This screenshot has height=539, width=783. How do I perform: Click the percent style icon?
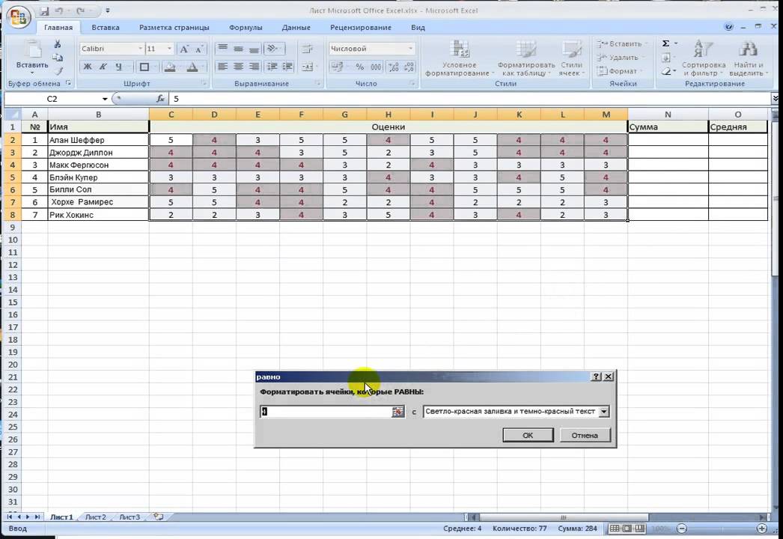pyautogui.click(x=360, y=67)
